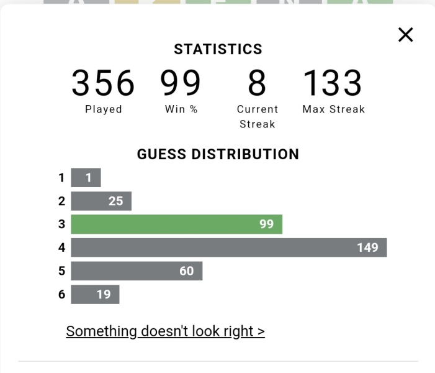Select the gray bar showing 19
Viewport: 435px width, 373px height.
click(95, 295)
